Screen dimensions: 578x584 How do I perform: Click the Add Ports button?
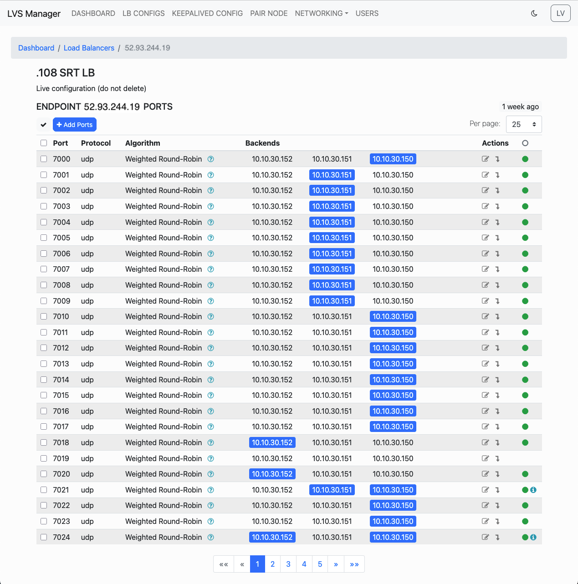75,124
